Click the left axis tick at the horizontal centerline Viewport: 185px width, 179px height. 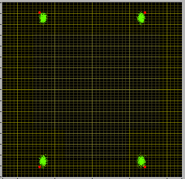click(1, 90)
